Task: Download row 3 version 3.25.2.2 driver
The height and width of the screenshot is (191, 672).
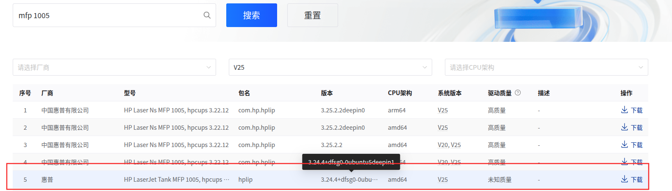Action: tap(632, 145)
